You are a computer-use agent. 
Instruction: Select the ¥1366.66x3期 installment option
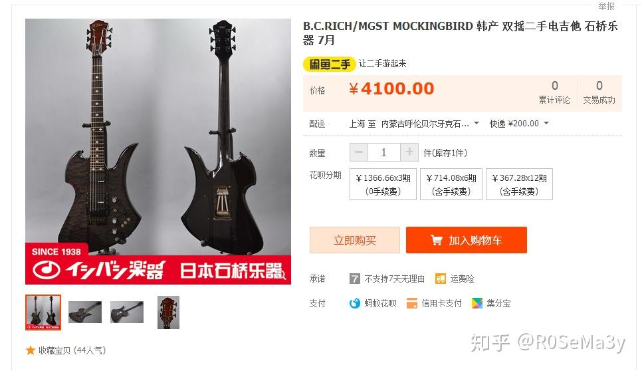[383, 184]
